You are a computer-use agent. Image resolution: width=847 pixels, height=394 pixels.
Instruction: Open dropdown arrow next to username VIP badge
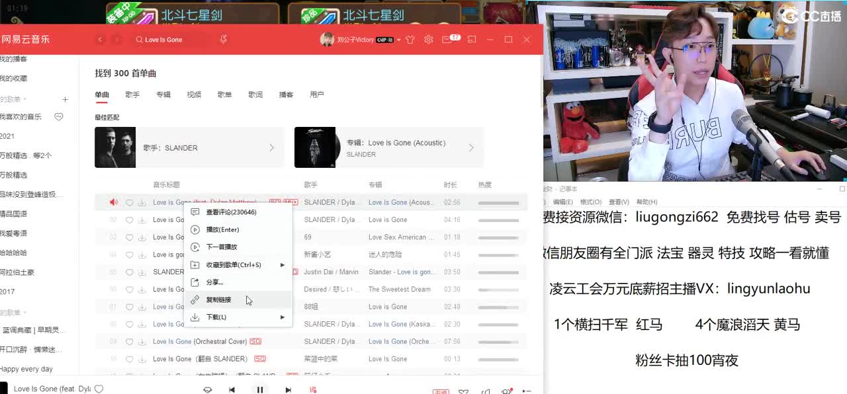click(400, 40)
